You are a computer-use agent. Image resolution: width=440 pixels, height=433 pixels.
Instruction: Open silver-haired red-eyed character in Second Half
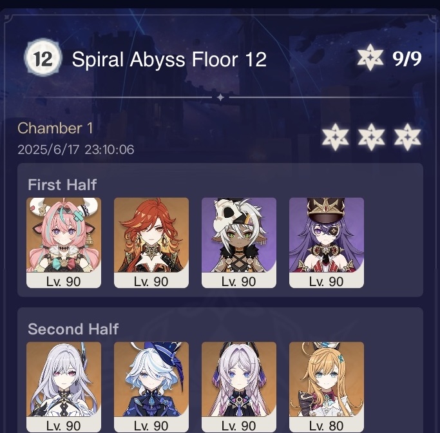click(x=64, y=387)
